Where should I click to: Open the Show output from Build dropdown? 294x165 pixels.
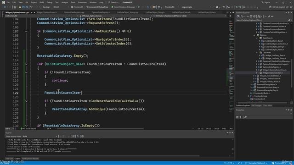(x=40, y=137)
